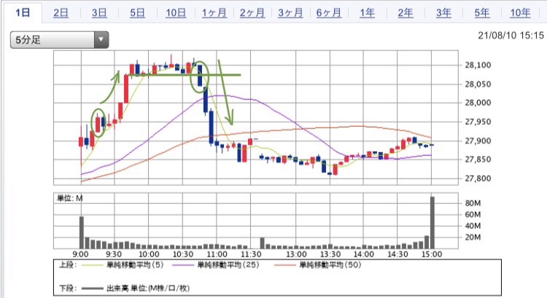Click the 9:00 time axis label
The height and width of the screenshot is (298, 547).
coord(80,254)
